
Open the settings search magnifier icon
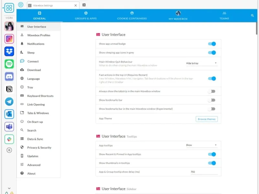[x=253, y=16]
